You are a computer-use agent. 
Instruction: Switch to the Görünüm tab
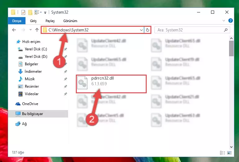pos(70,21)
